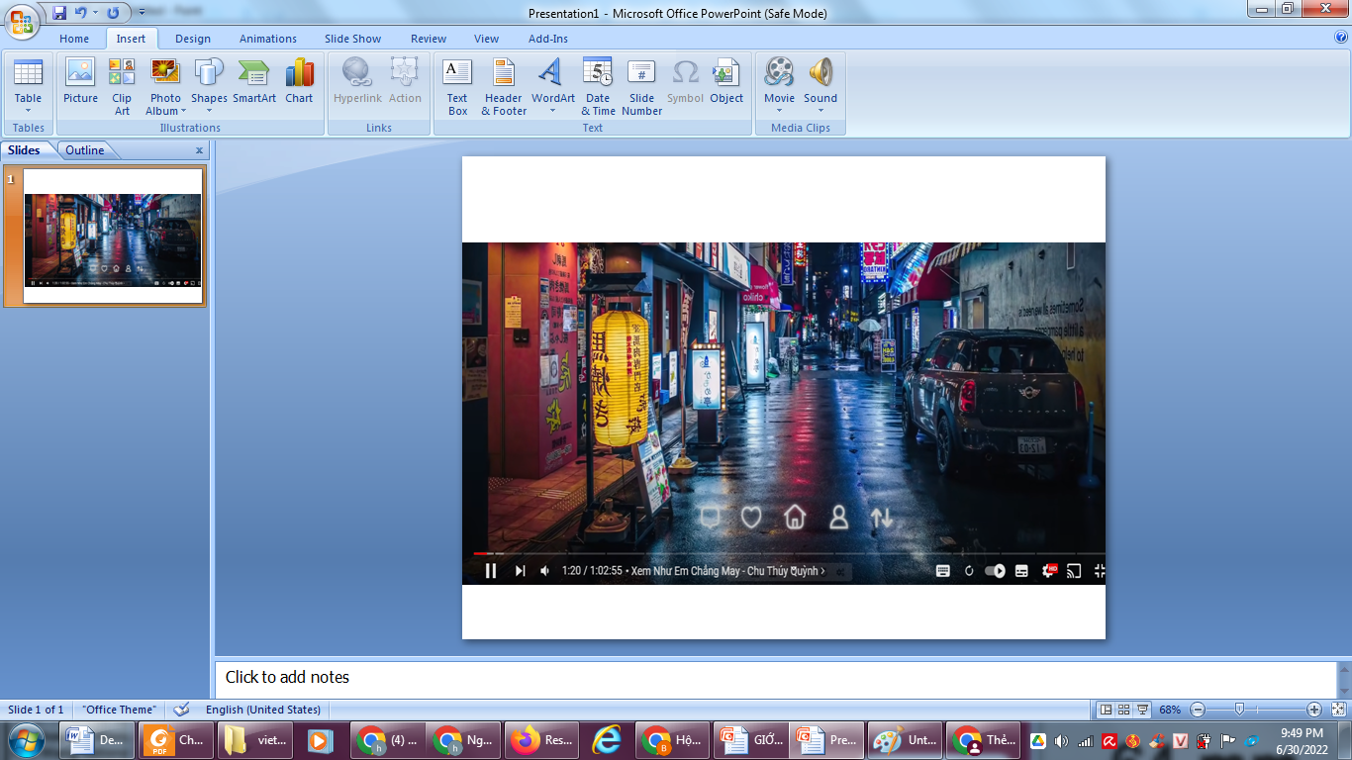The height and width of the screenshot is (760, 1352).
Task: Open the Office Button menu
Action: click(22, 21)
